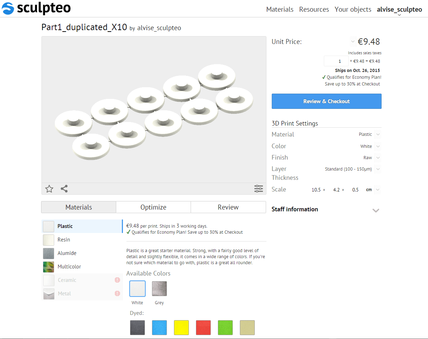Open the Materials menu in header
Image resolution: width=428 pixels, height=339 pixels.
click(280, 10)
